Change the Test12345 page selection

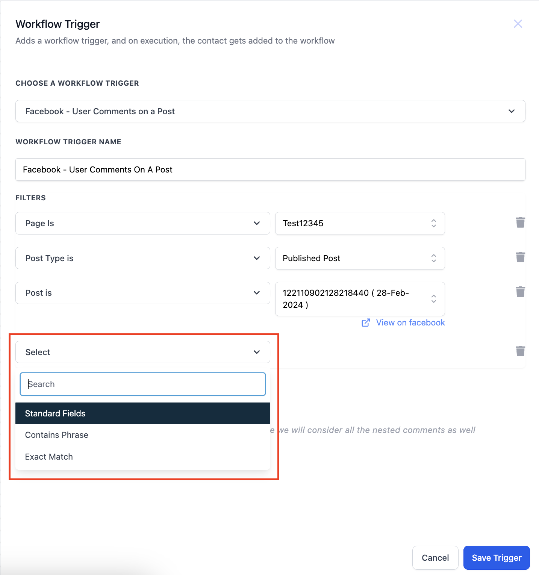click(x=360, y=223)
